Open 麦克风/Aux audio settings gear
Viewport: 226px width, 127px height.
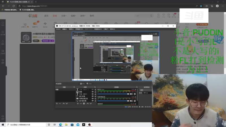pyautogui.click(x=135, y=94)
